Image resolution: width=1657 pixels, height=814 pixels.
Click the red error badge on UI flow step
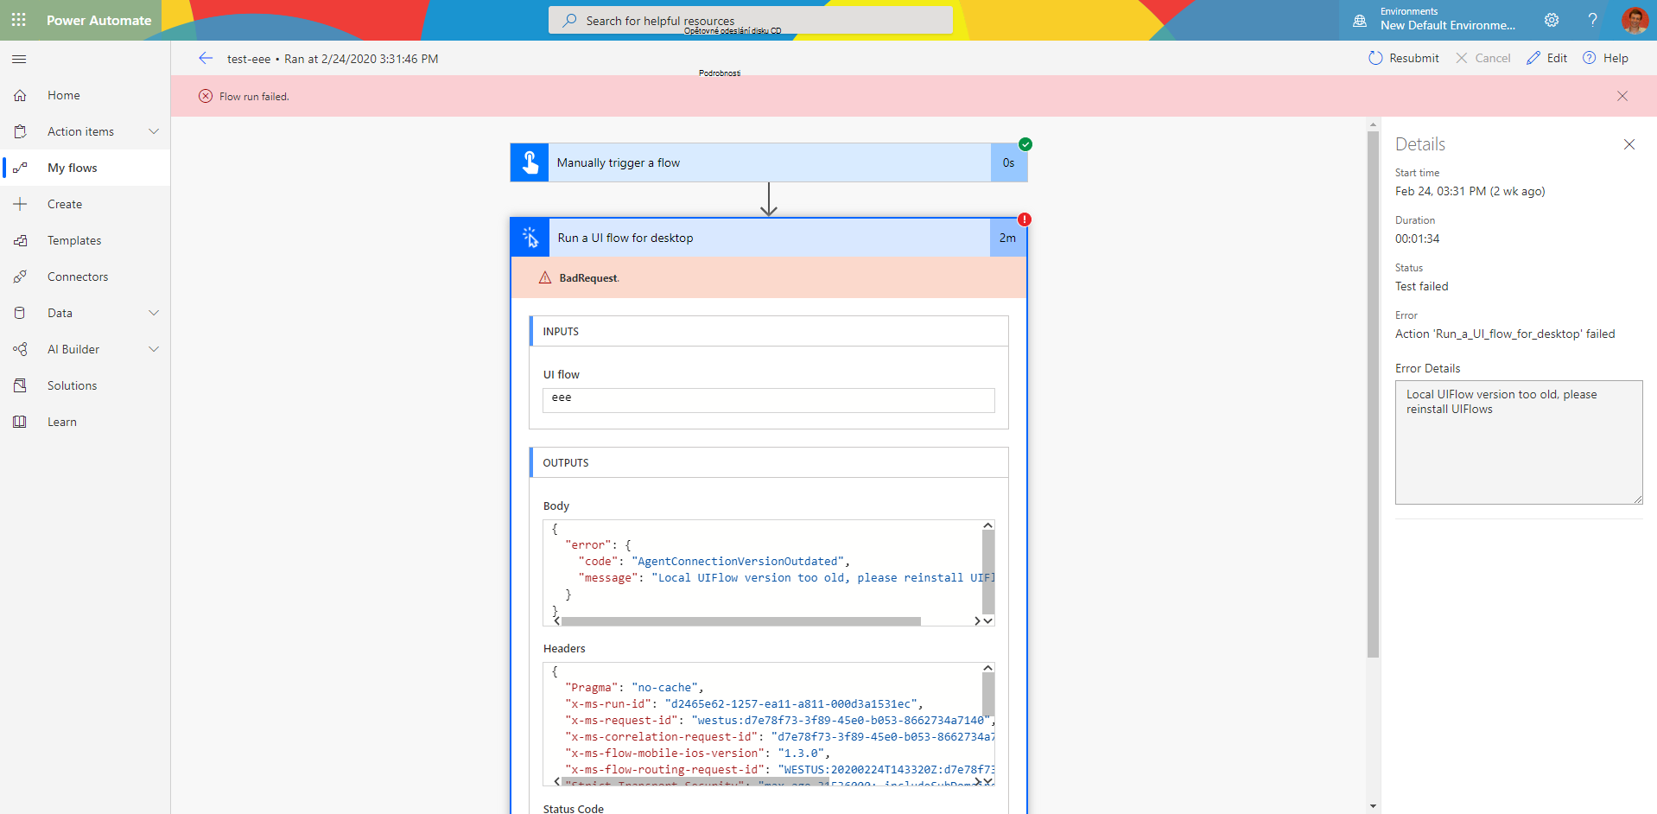[1025, 219]
